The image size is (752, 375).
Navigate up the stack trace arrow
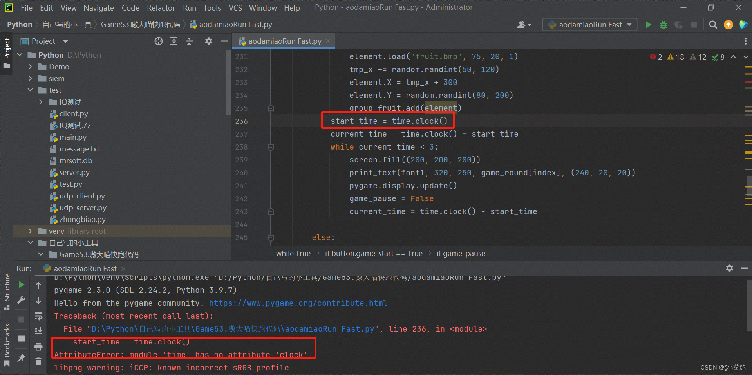click(x=38, y=285)
